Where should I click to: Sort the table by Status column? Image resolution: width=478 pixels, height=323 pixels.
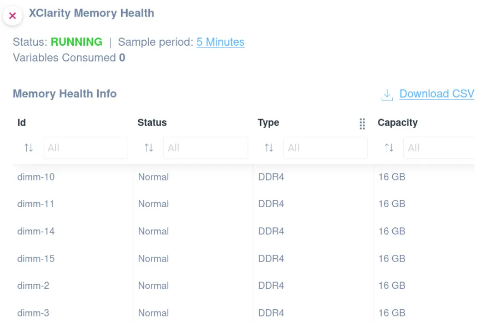tap(149, 148)
